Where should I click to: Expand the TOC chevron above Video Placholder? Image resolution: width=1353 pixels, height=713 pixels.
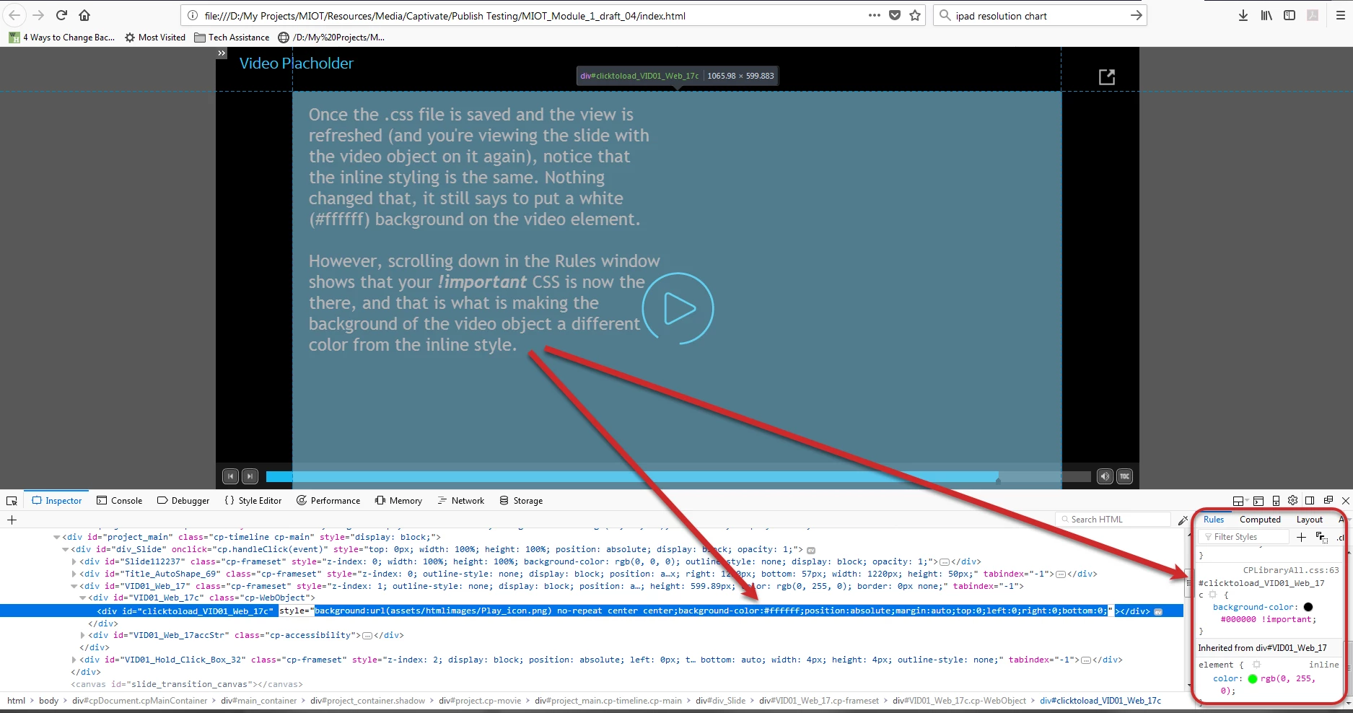click(x=222, y=53)
